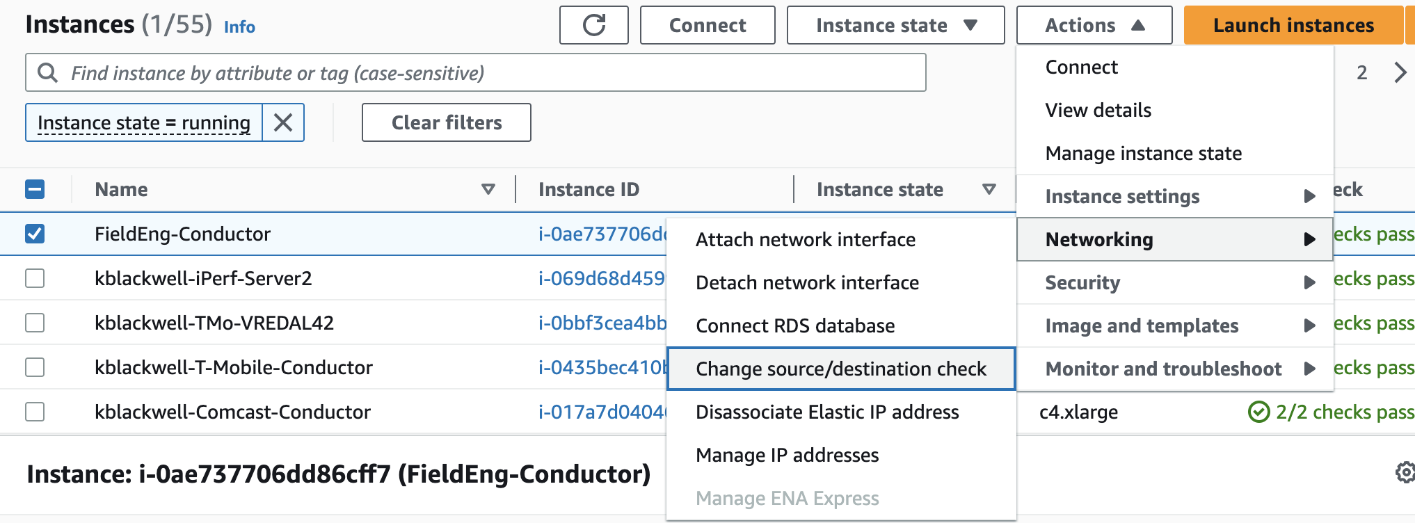Viewport: 1415px width, 523px height.
Task: Choose Change source/destination check
Action: tap(841, 369)
